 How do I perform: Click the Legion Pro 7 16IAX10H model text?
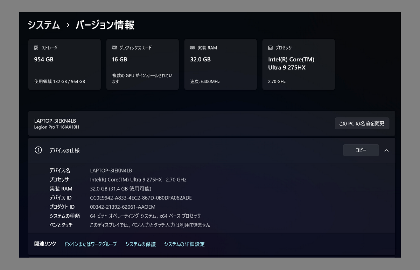point(57,127)
